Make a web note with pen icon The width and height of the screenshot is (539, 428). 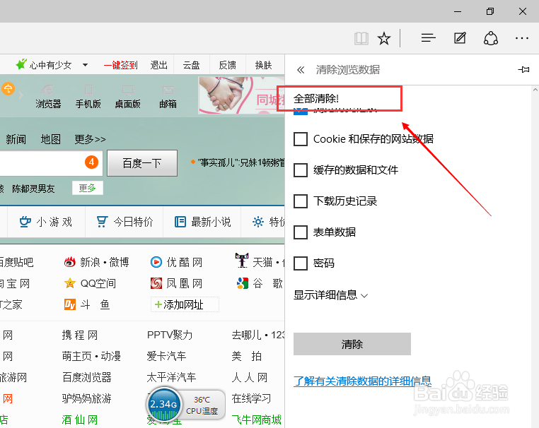point(460,37)
